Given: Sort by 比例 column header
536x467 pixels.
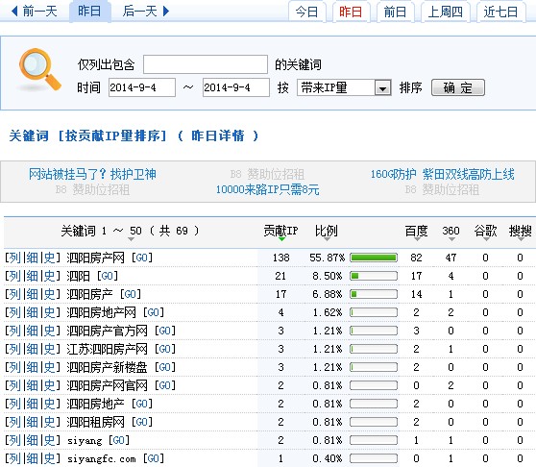Looking at the screenshot, I should 326,231.
